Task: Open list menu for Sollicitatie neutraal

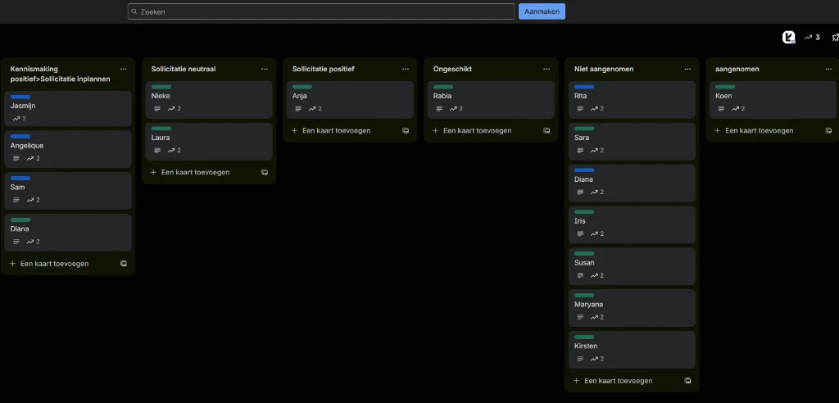Action: tap(265, 69)
